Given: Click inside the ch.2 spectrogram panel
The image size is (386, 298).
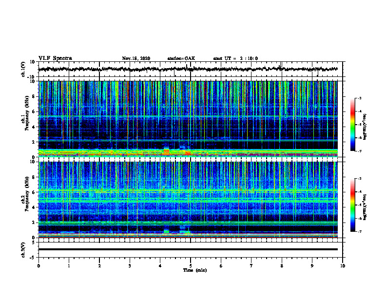Looking at the screenshot, I should point(188,200).
